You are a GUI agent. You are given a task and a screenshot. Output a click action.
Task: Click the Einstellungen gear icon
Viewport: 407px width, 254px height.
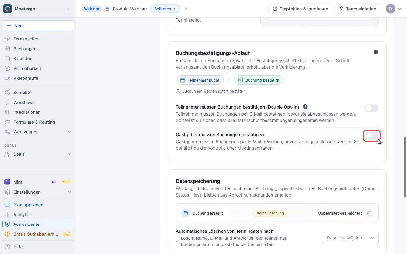(7, 192)
